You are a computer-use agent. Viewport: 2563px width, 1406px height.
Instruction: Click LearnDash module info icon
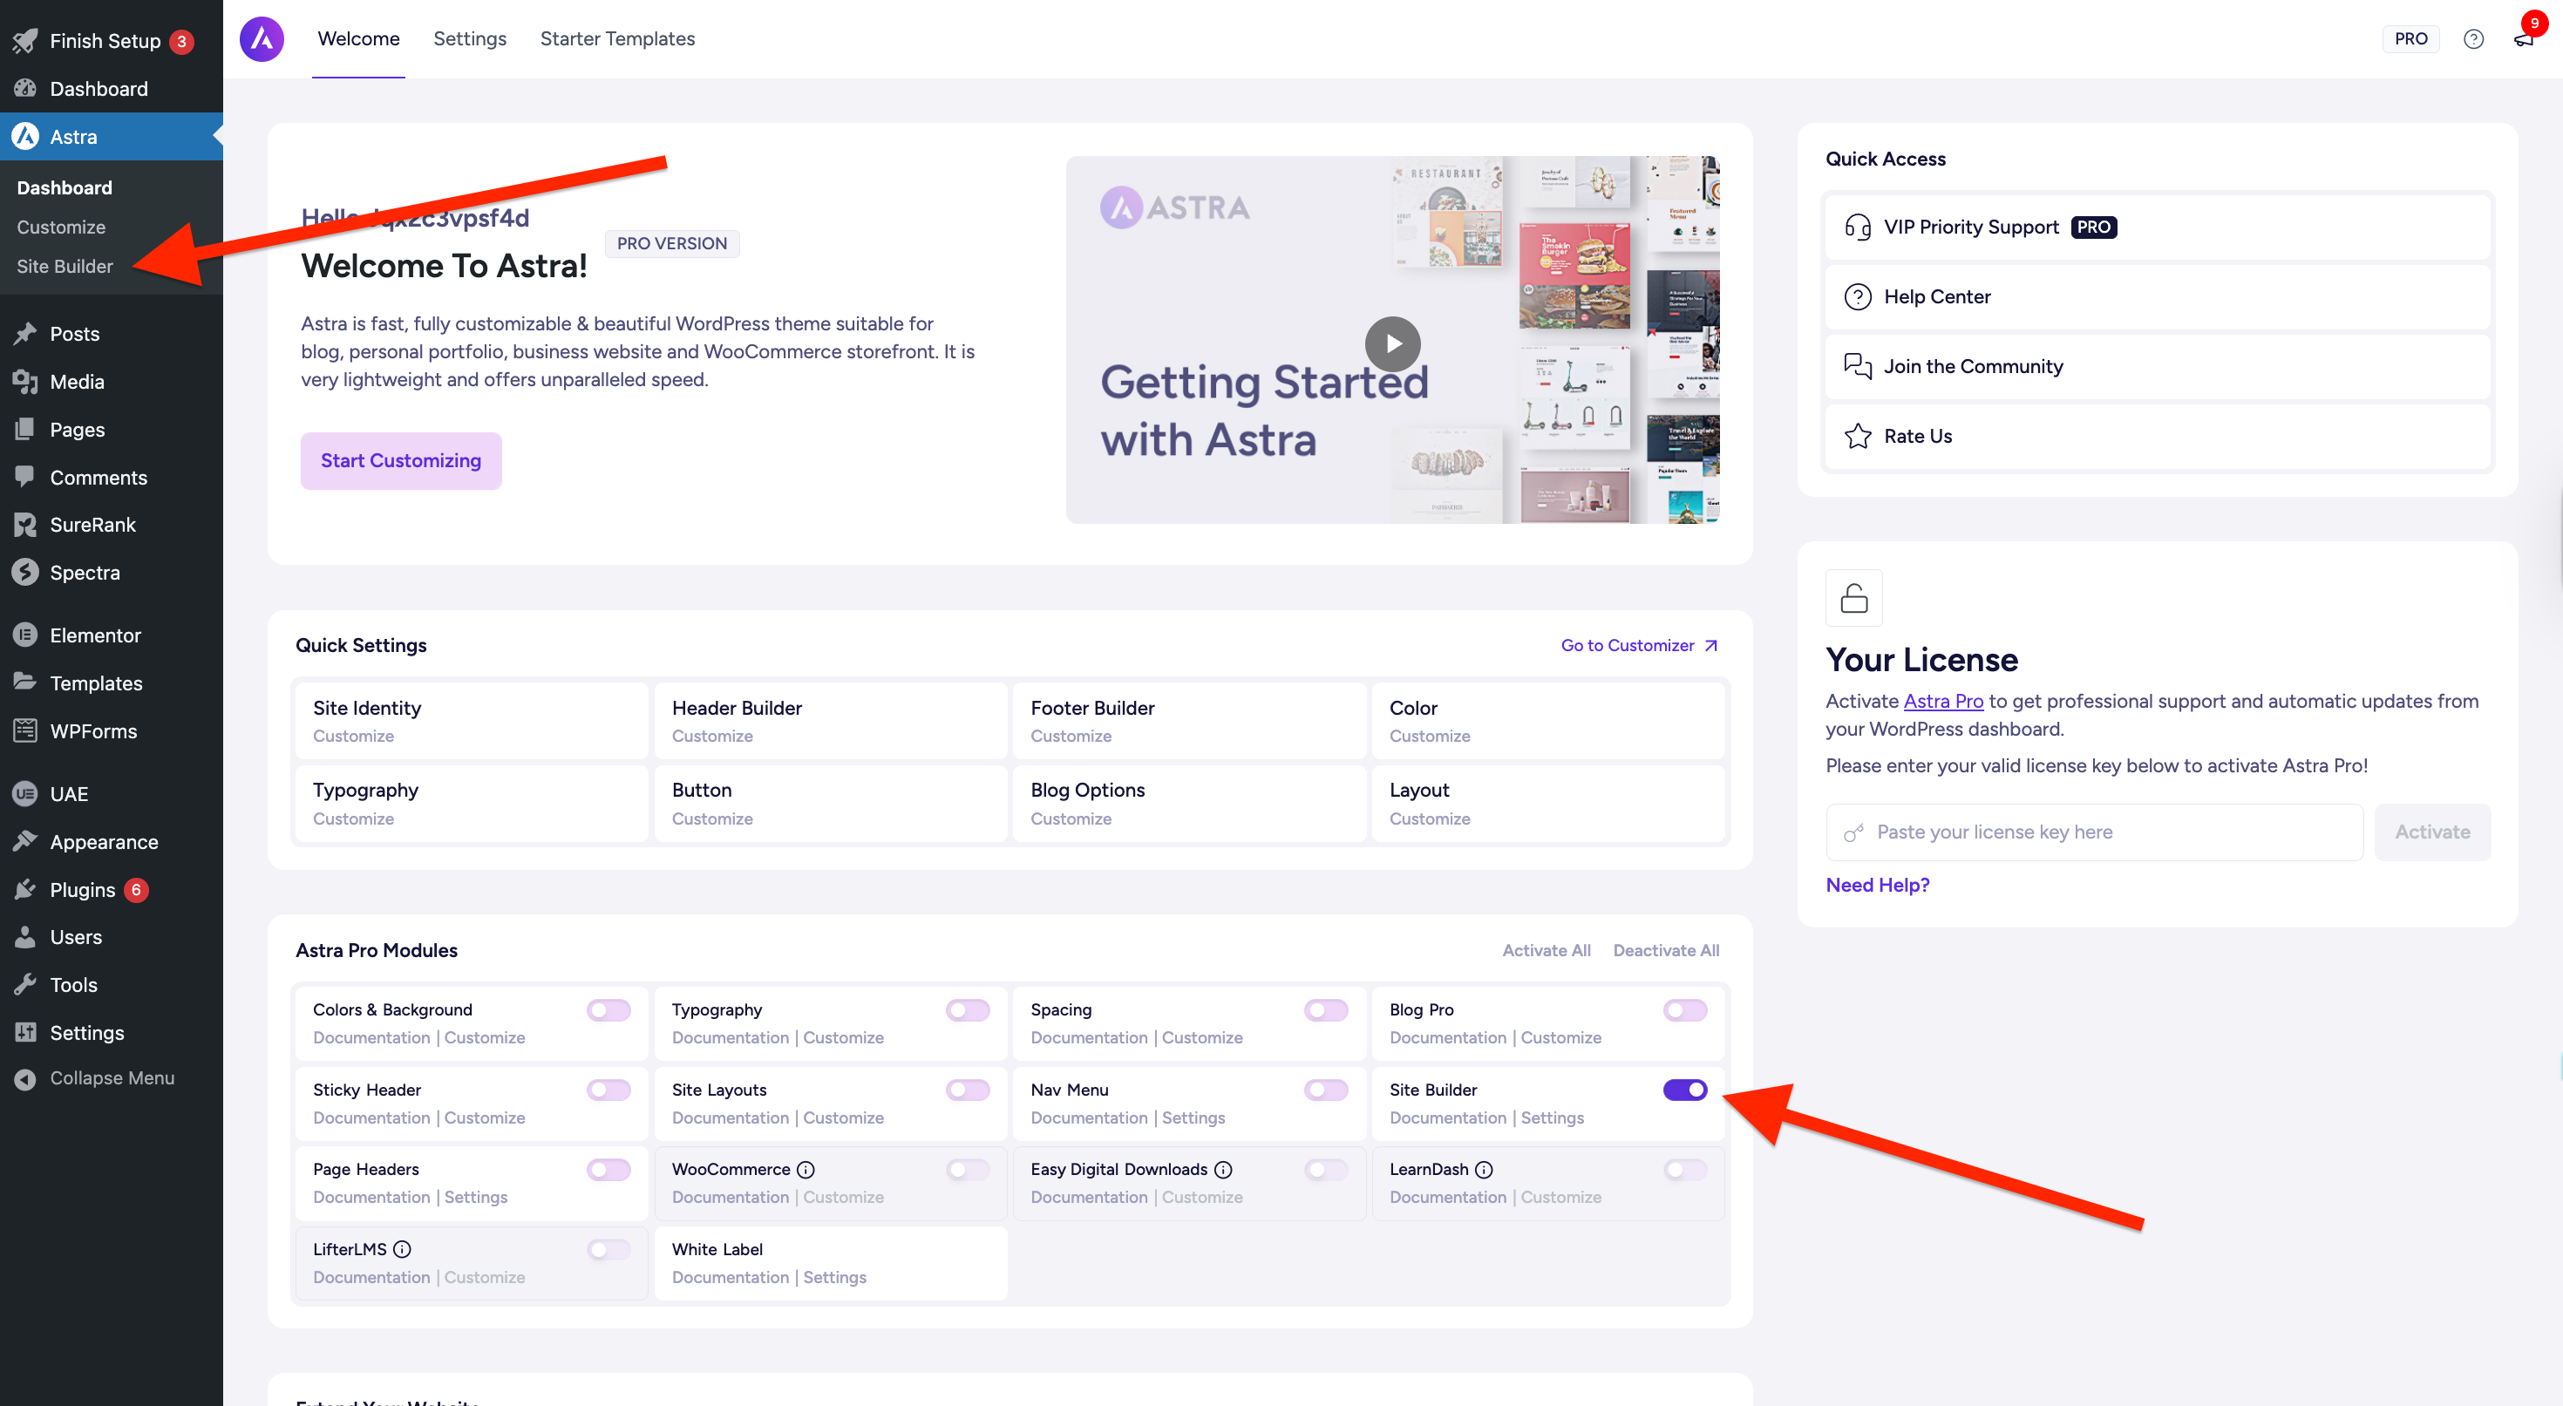click(x=1484, y=1169)
